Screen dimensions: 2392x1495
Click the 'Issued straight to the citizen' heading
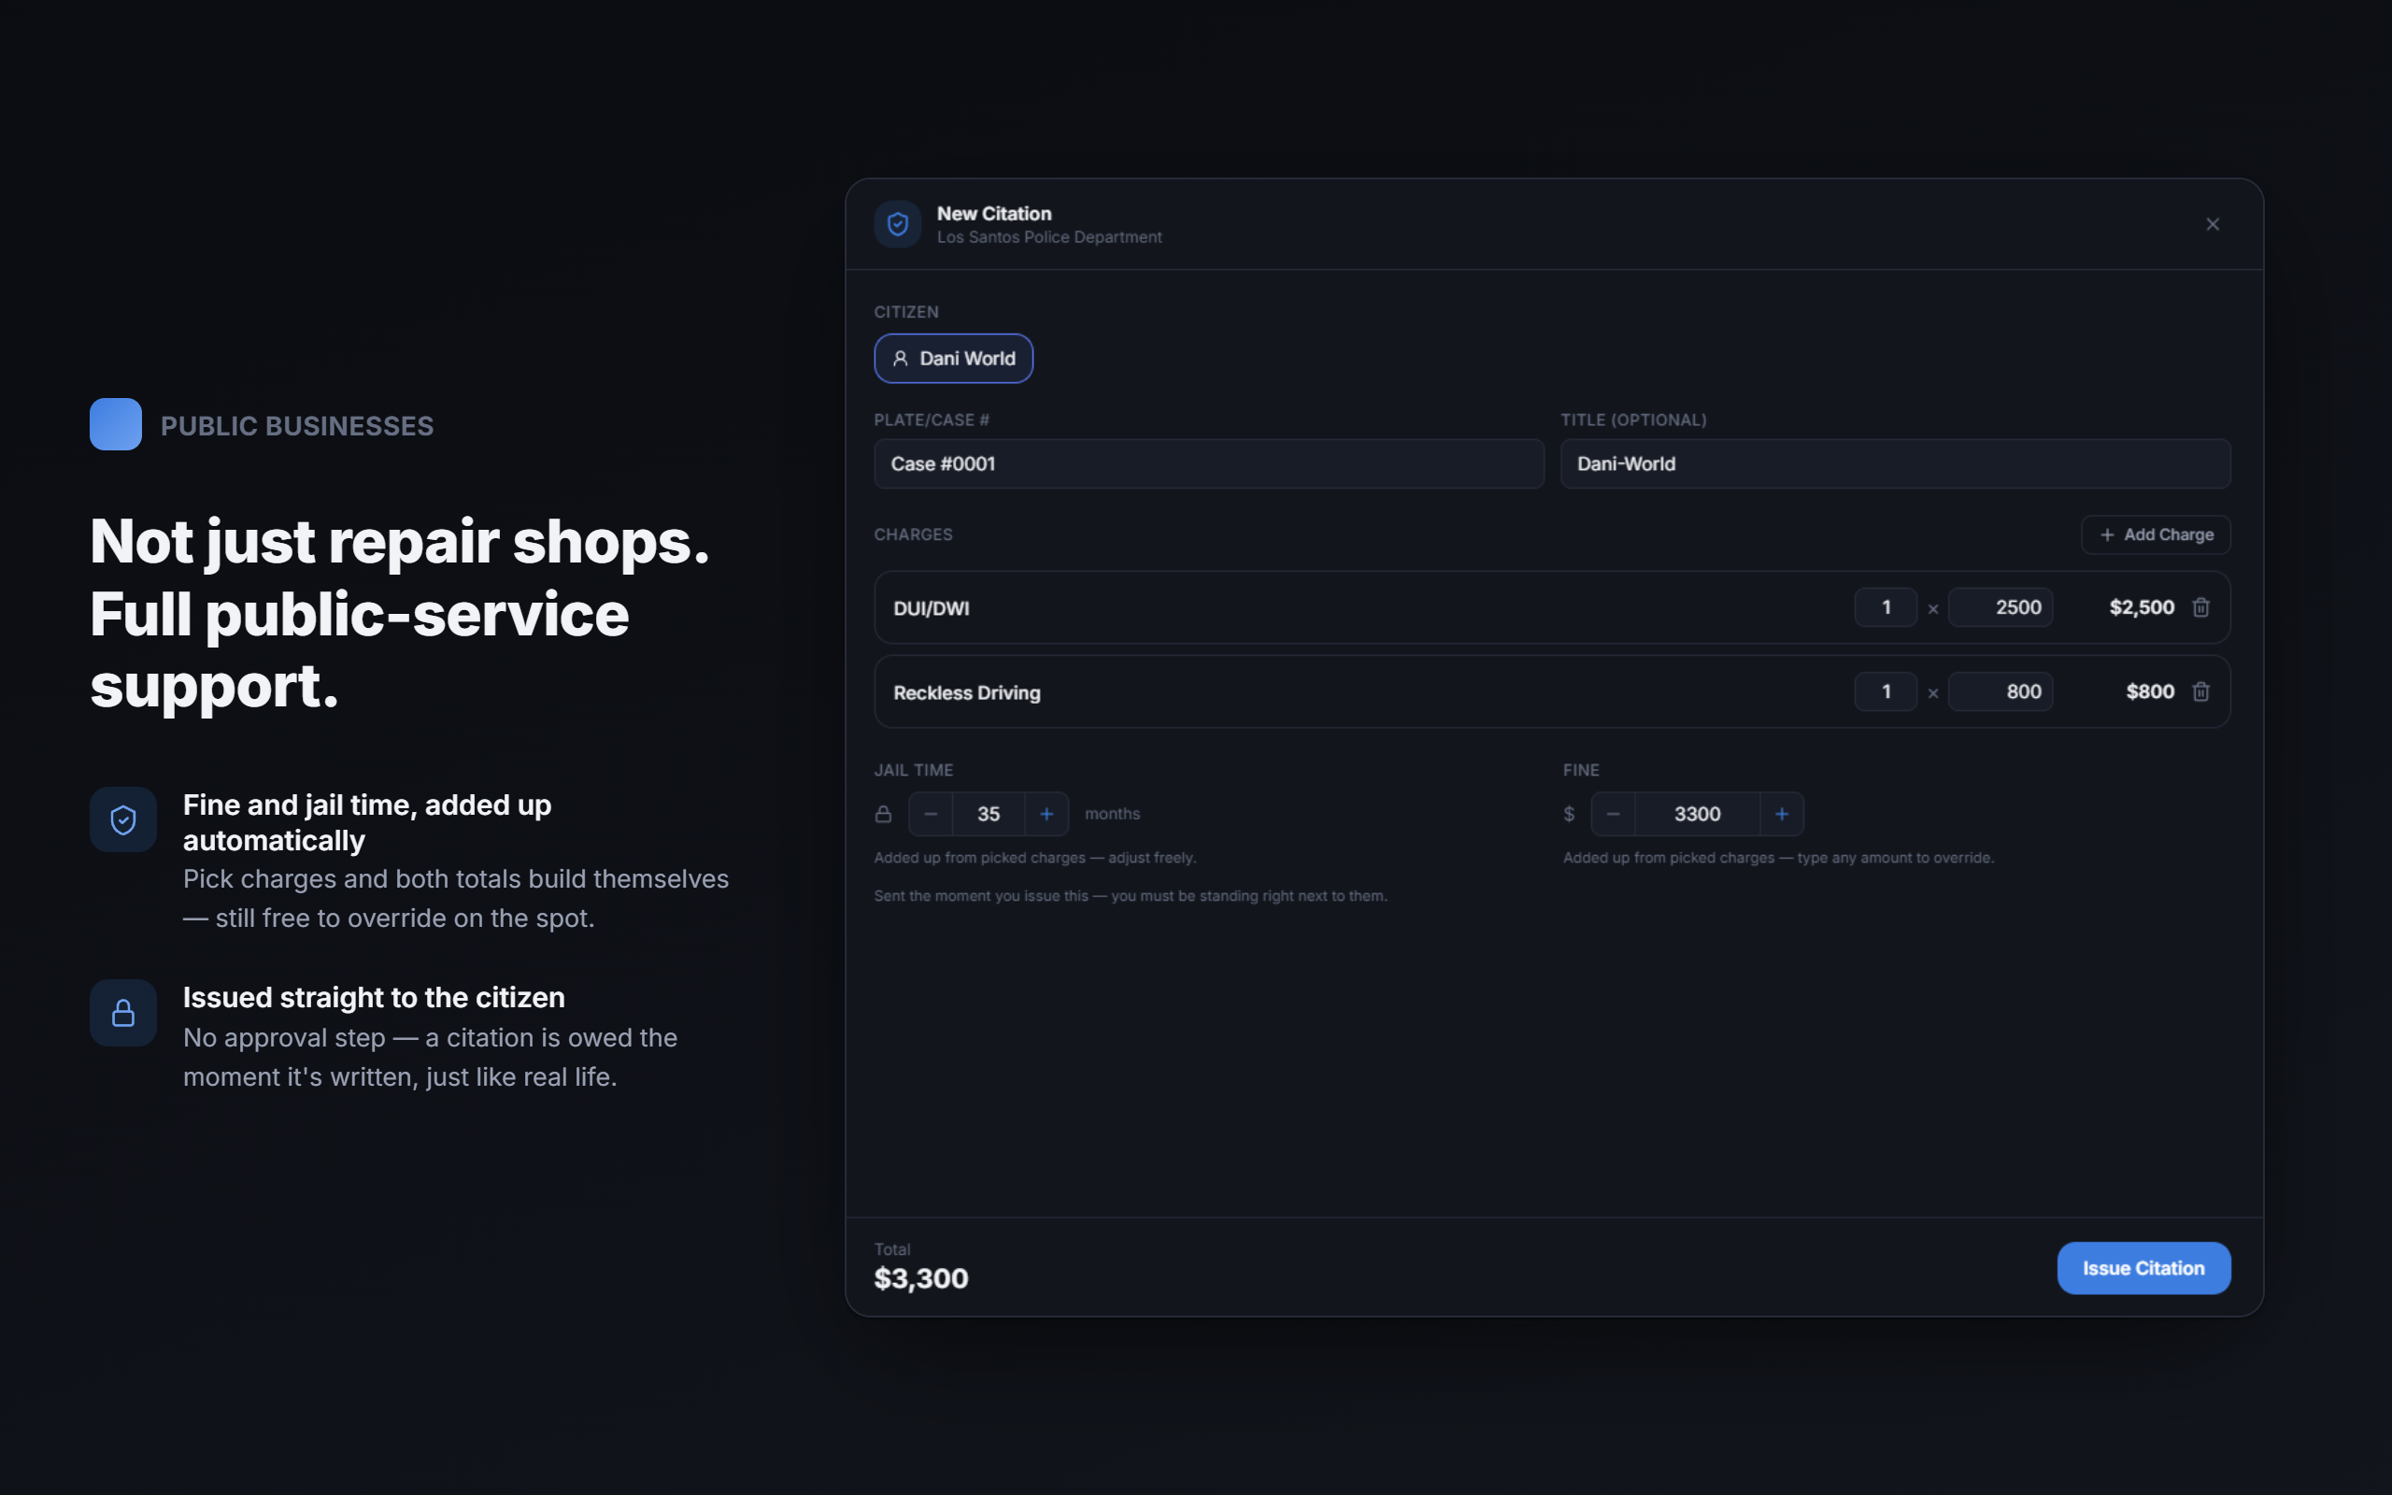coord(374,998)
